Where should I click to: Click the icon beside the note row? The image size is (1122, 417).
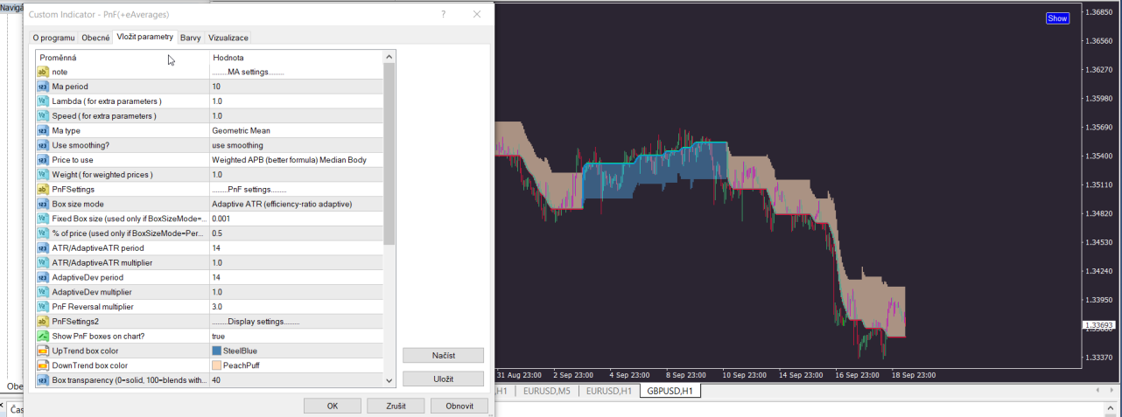[x=43, y=72]
